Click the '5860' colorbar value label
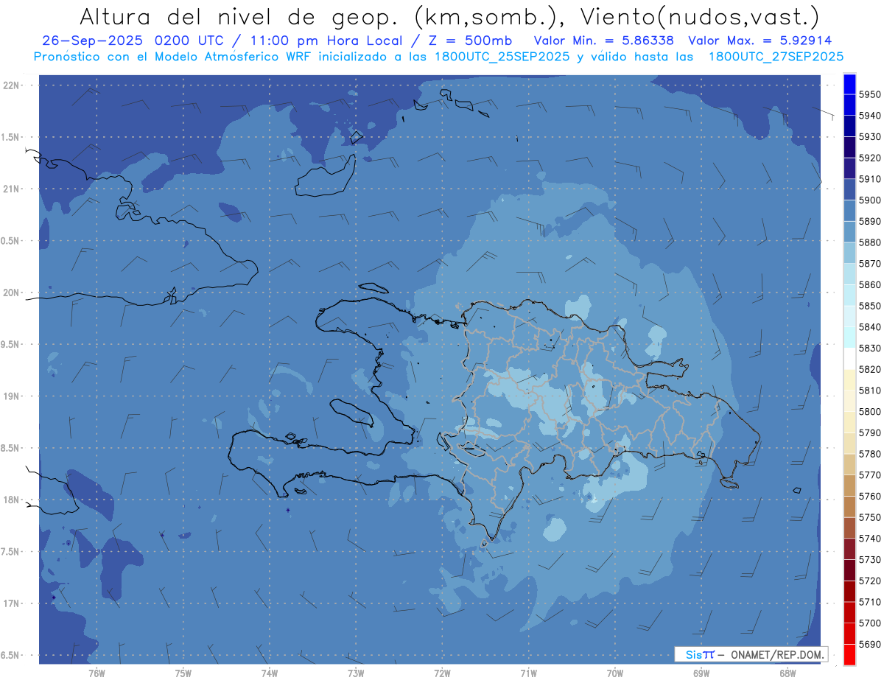Viewport: 884px width, 683px height. click(869, 284)
